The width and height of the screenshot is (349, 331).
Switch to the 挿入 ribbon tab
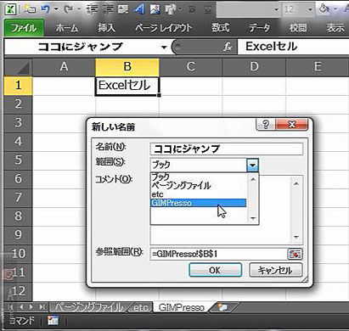point(106,28)
